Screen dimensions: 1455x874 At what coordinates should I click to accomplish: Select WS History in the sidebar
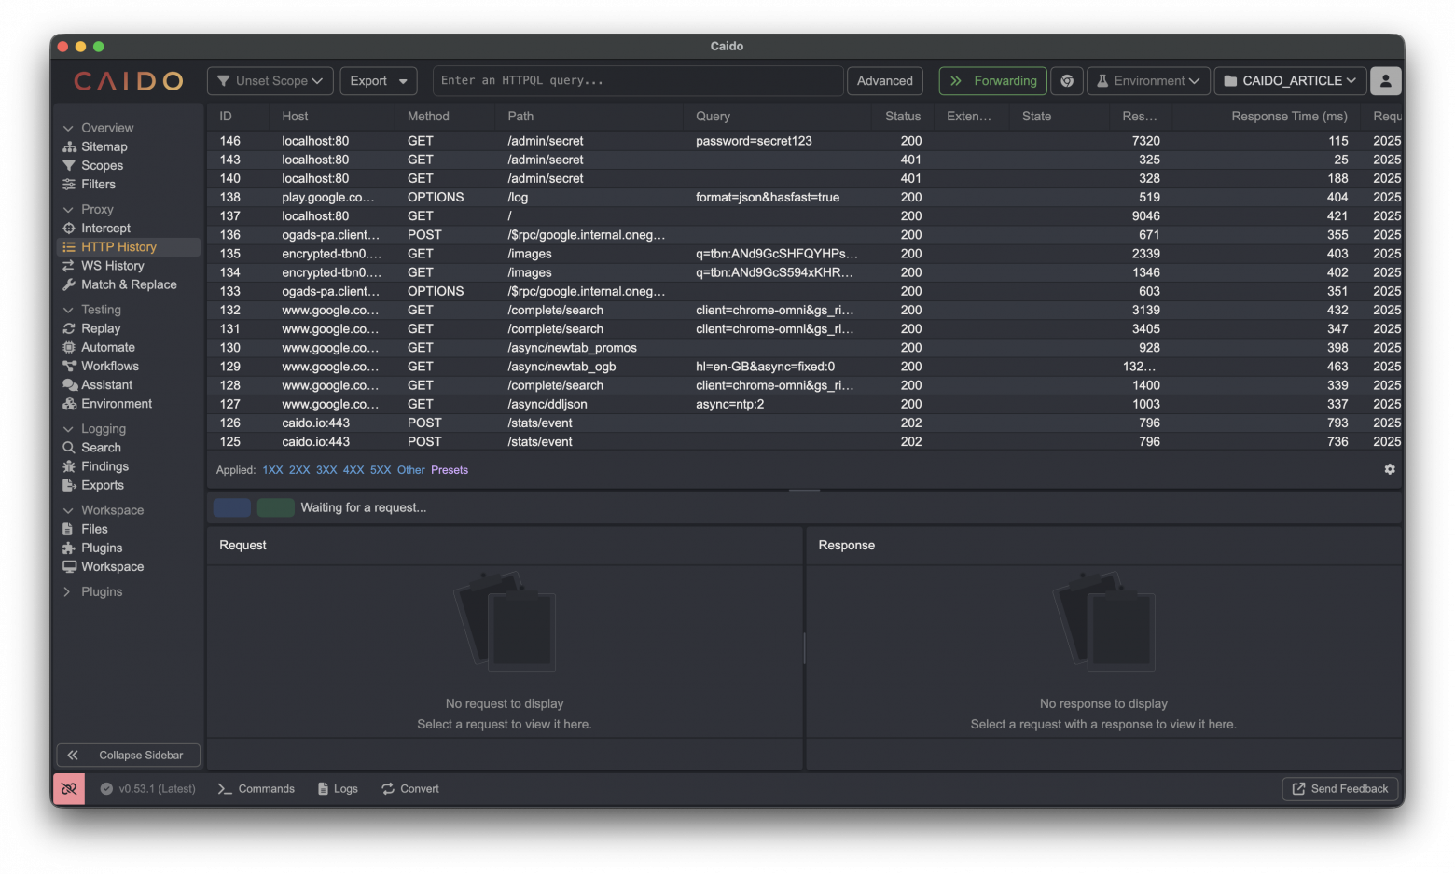click(x=112, y=266)
